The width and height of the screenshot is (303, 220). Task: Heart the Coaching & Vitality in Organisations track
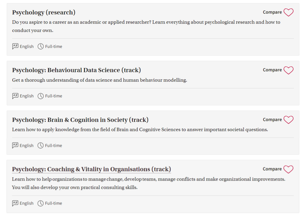coord(288,169)
